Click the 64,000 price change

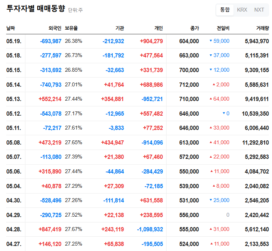coord(219,99)
